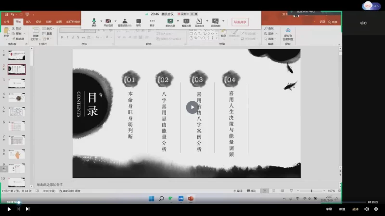
Task: Toggle fullscreen in the video player
Action: (376, 209)
